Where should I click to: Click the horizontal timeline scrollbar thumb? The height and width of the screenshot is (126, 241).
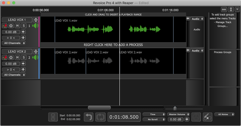coord(99,108)
